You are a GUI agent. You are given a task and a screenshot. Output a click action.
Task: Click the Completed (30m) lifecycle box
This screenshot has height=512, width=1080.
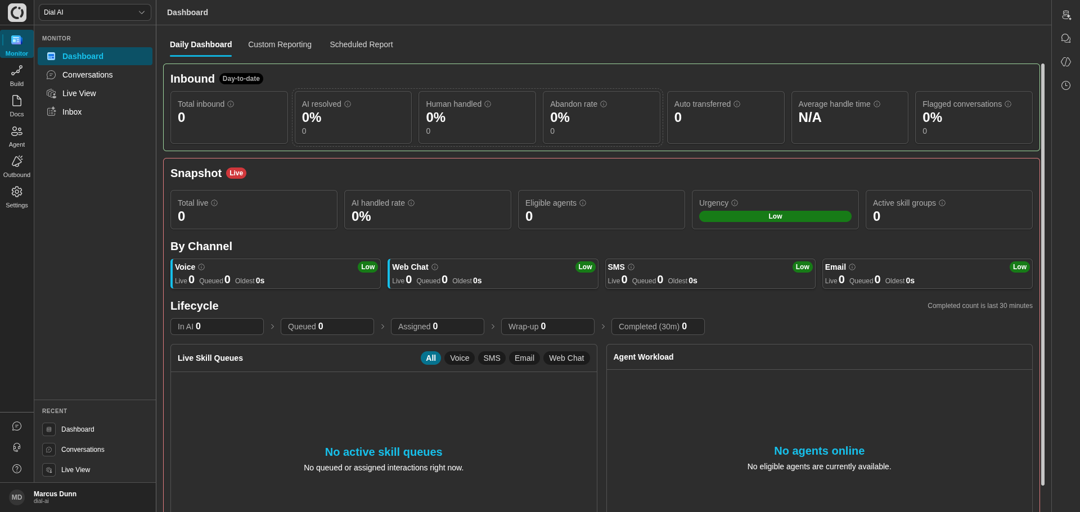point(658,327)
